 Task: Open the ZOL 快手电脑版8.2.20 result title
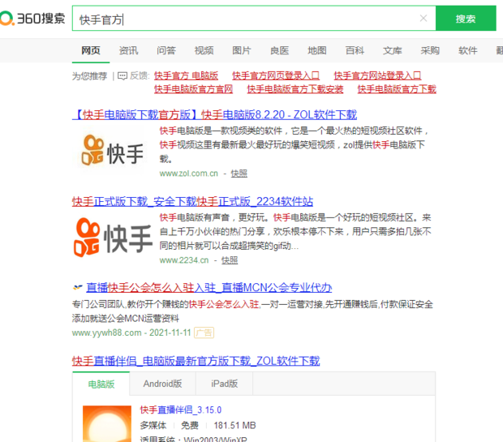click(x=215, y=114)
